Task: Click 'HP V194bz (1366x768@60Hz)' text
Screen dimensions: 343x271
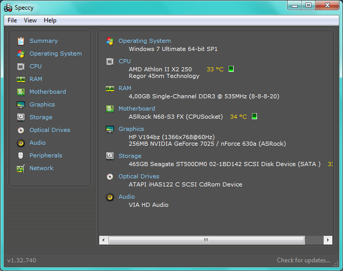Action: coord(171,137)
